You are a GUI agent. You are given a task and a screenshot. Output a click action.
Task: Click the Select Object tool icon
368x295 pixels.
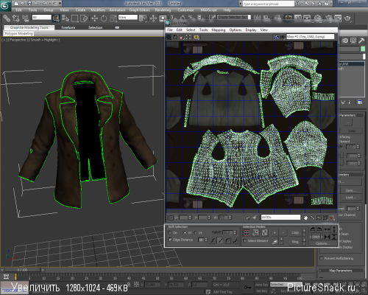tap(56, 18)
